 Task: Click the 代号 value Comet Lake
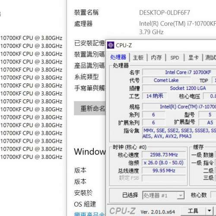point(166,80)
